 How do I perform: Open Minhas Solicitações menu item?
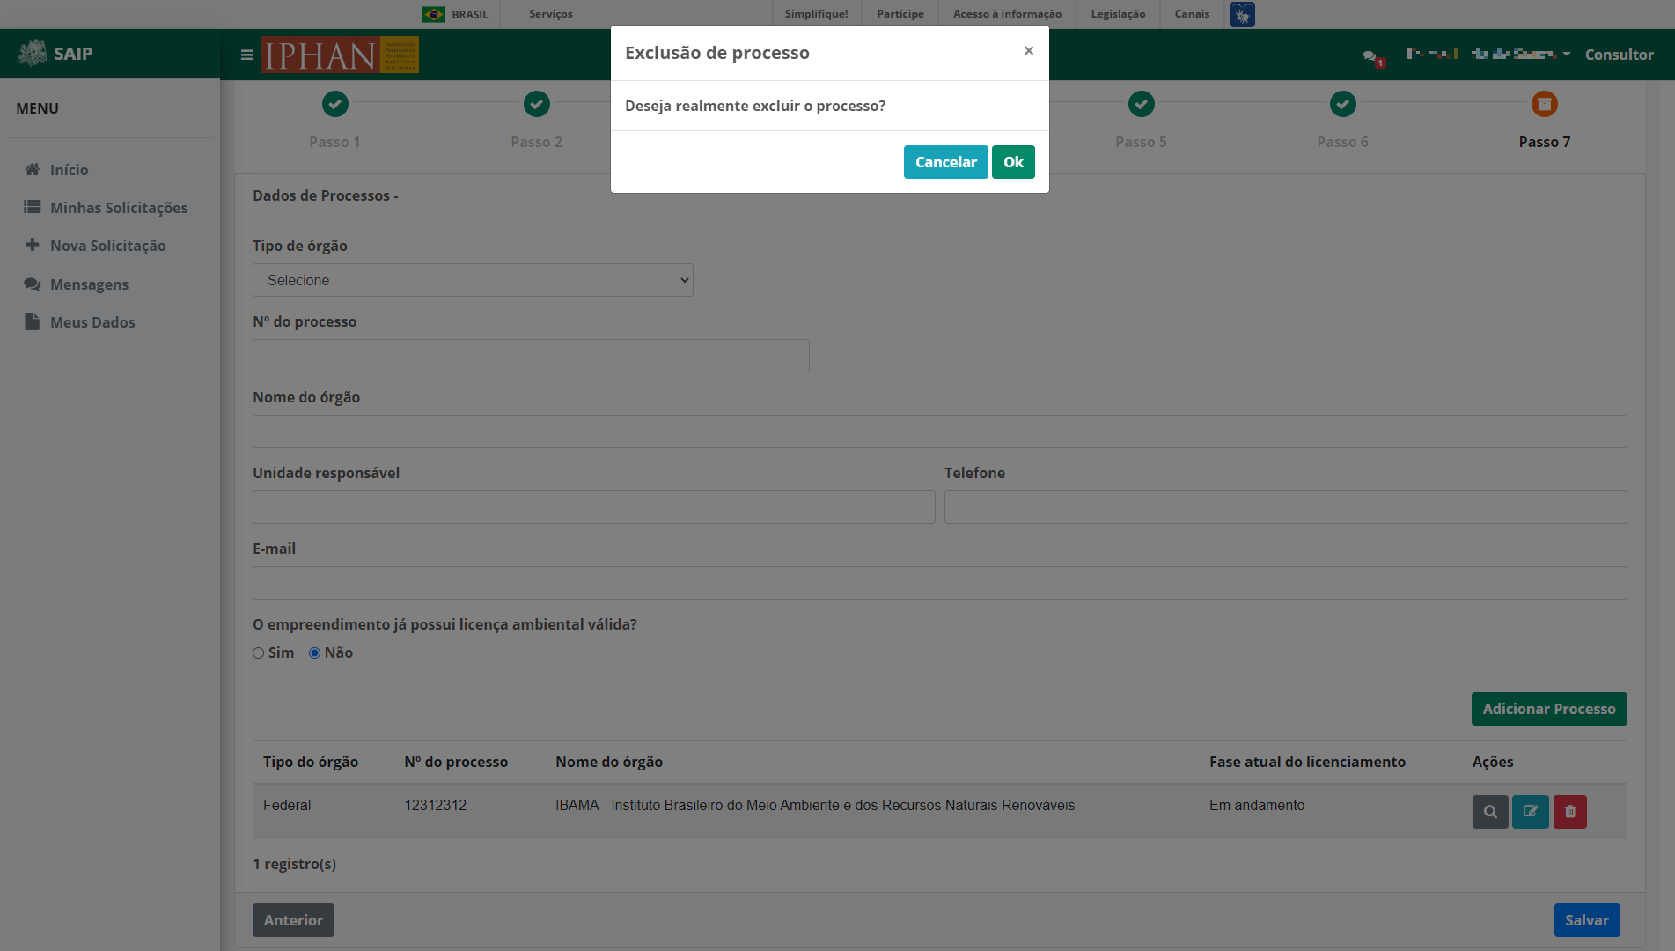click(x=119, y=208)
